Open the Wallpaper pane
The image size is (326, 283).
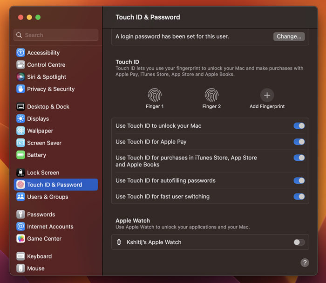tap(56, 131)
